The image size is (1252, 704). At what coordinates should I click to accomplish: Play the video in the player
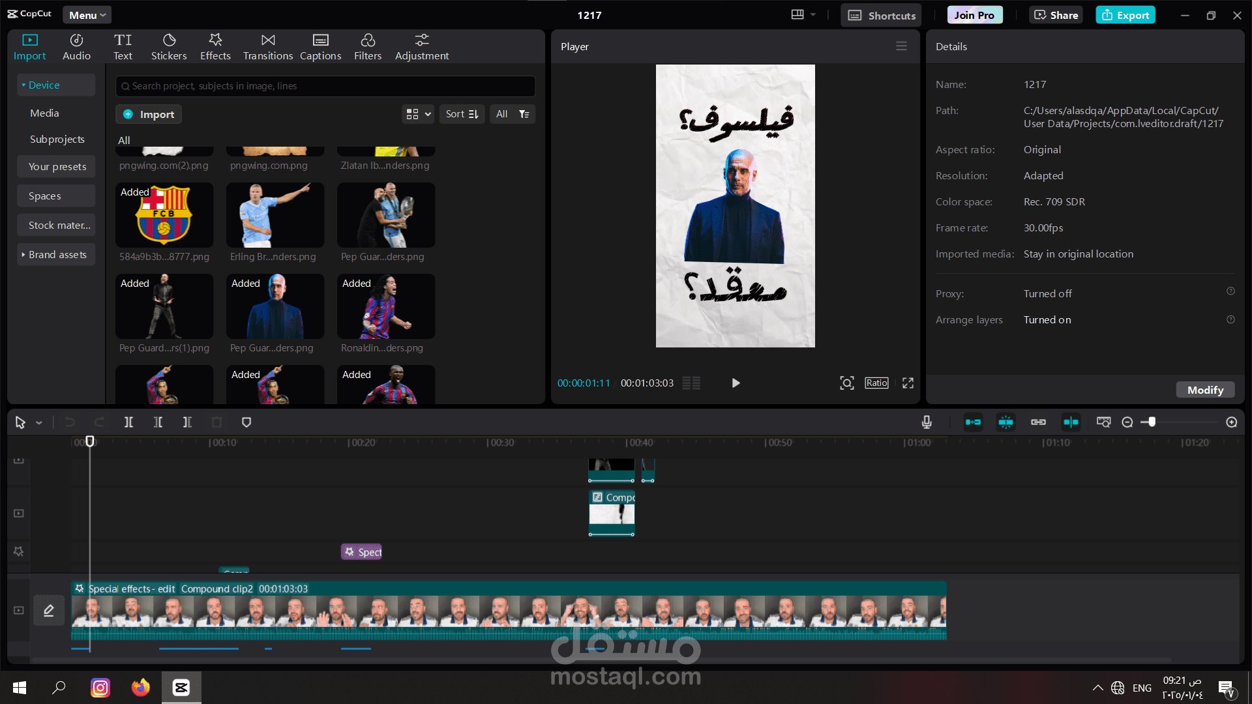(736, 383)
